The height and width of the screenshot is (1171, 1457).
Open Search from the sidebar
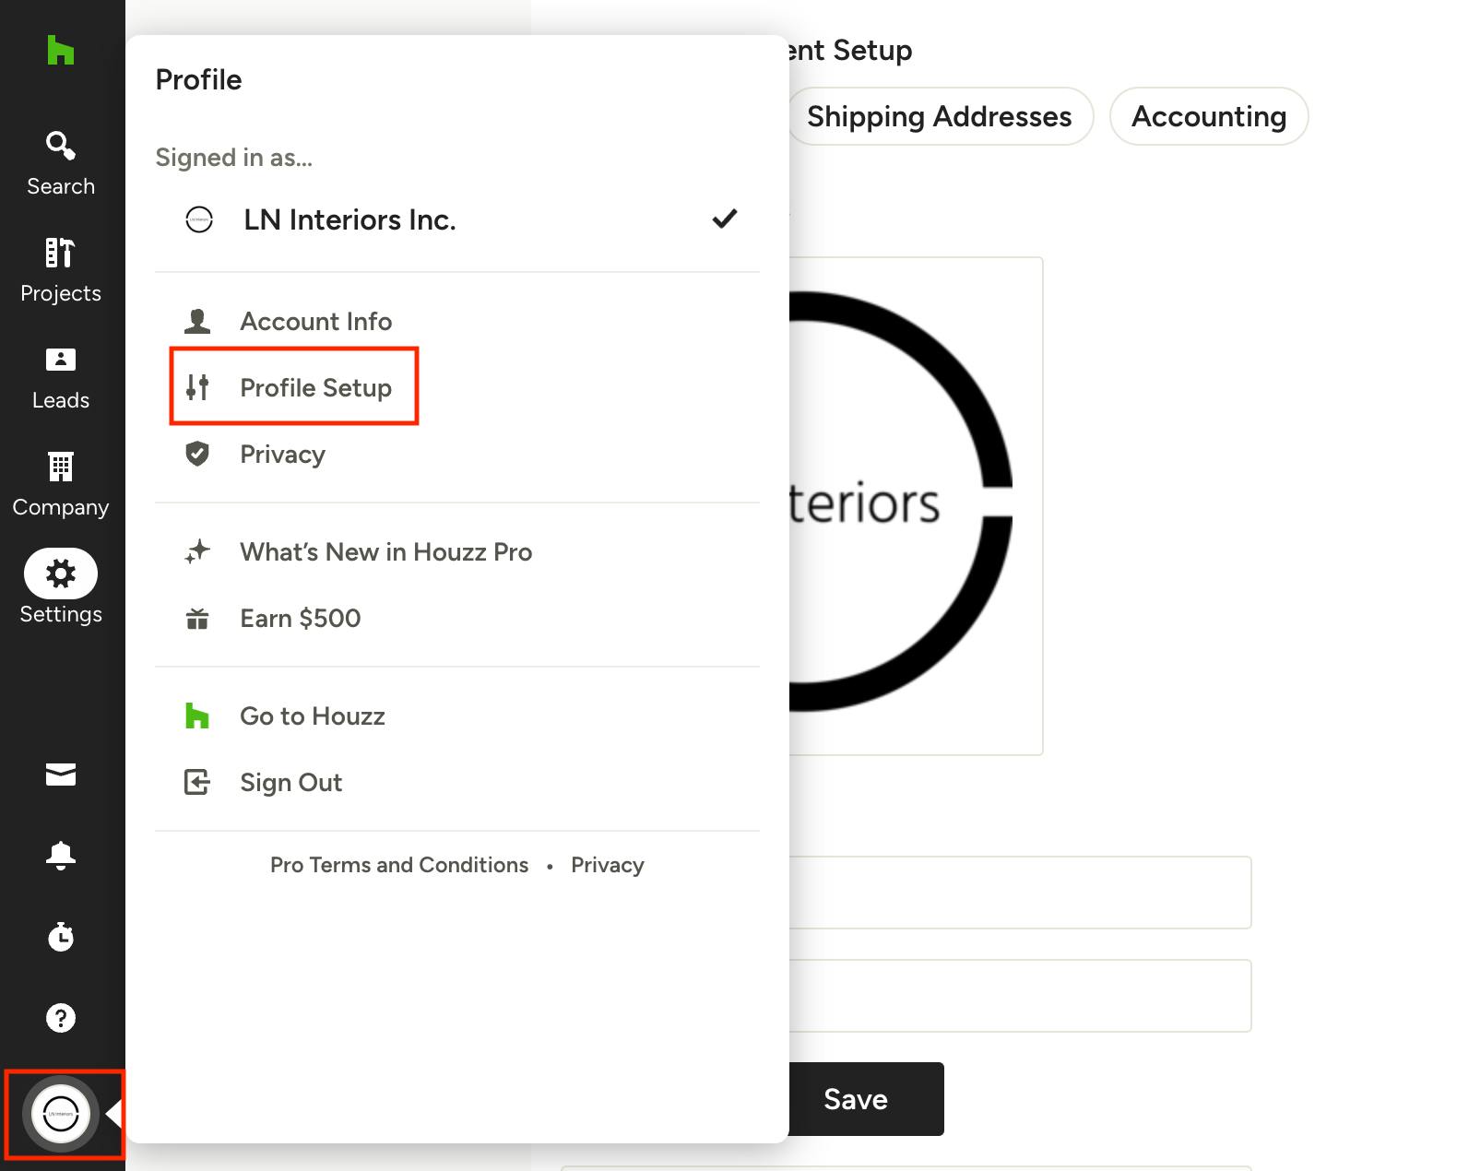[61, 163]
